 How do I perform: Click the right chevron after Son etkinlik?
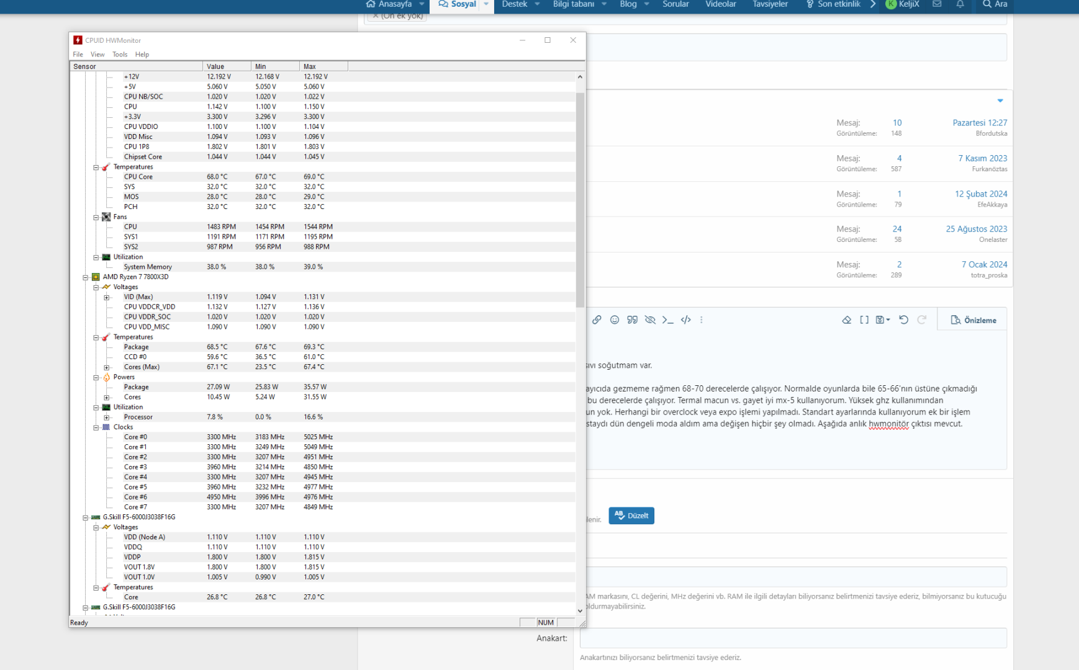873,4
